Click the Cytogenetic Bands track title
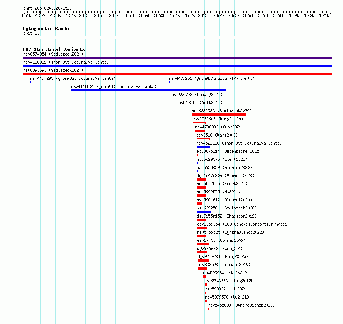This screenshot has height=324, width=343. tap(46, 29)
